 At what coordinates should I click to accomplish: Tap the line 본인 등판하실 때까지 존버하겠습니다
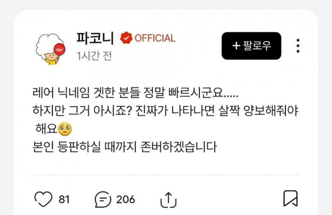(125, 147)
